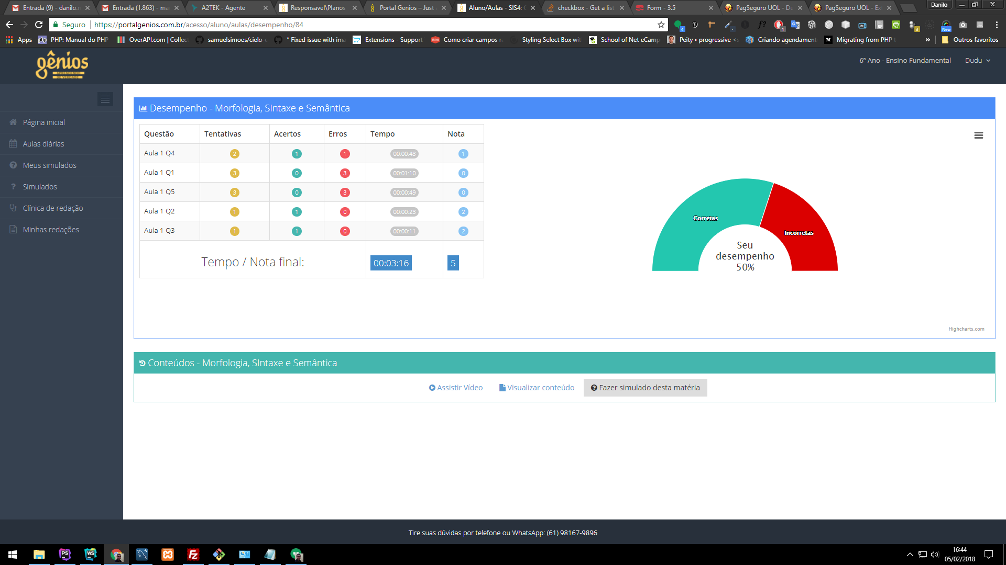This screenshot has height=565, width=1006.
Task: Click the Meus simulados help icon
Action: [x=13, y=165]
